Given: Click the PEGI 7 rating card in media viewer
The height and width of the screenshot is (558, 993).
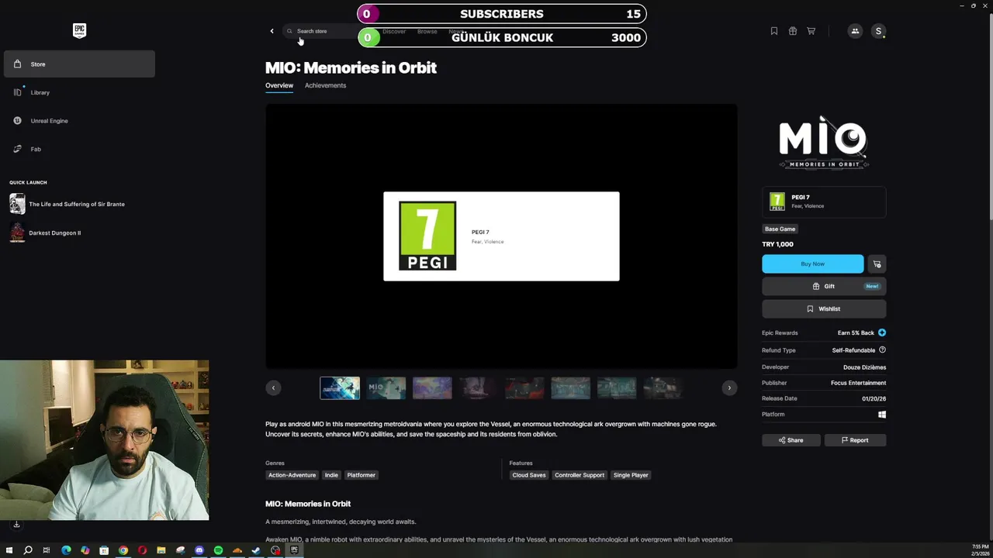Looking at the screenshot, I should [x=501, y=236].
